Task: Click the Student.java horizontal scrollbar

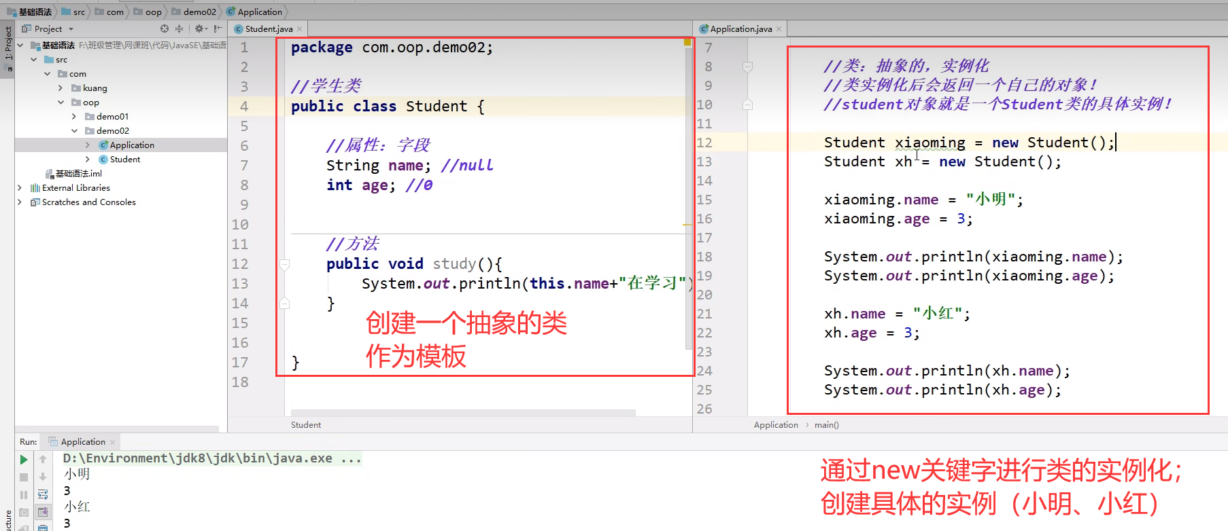Action: 463,413
